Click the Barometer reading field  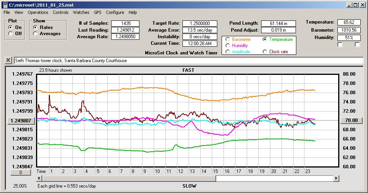click(349, 30)
